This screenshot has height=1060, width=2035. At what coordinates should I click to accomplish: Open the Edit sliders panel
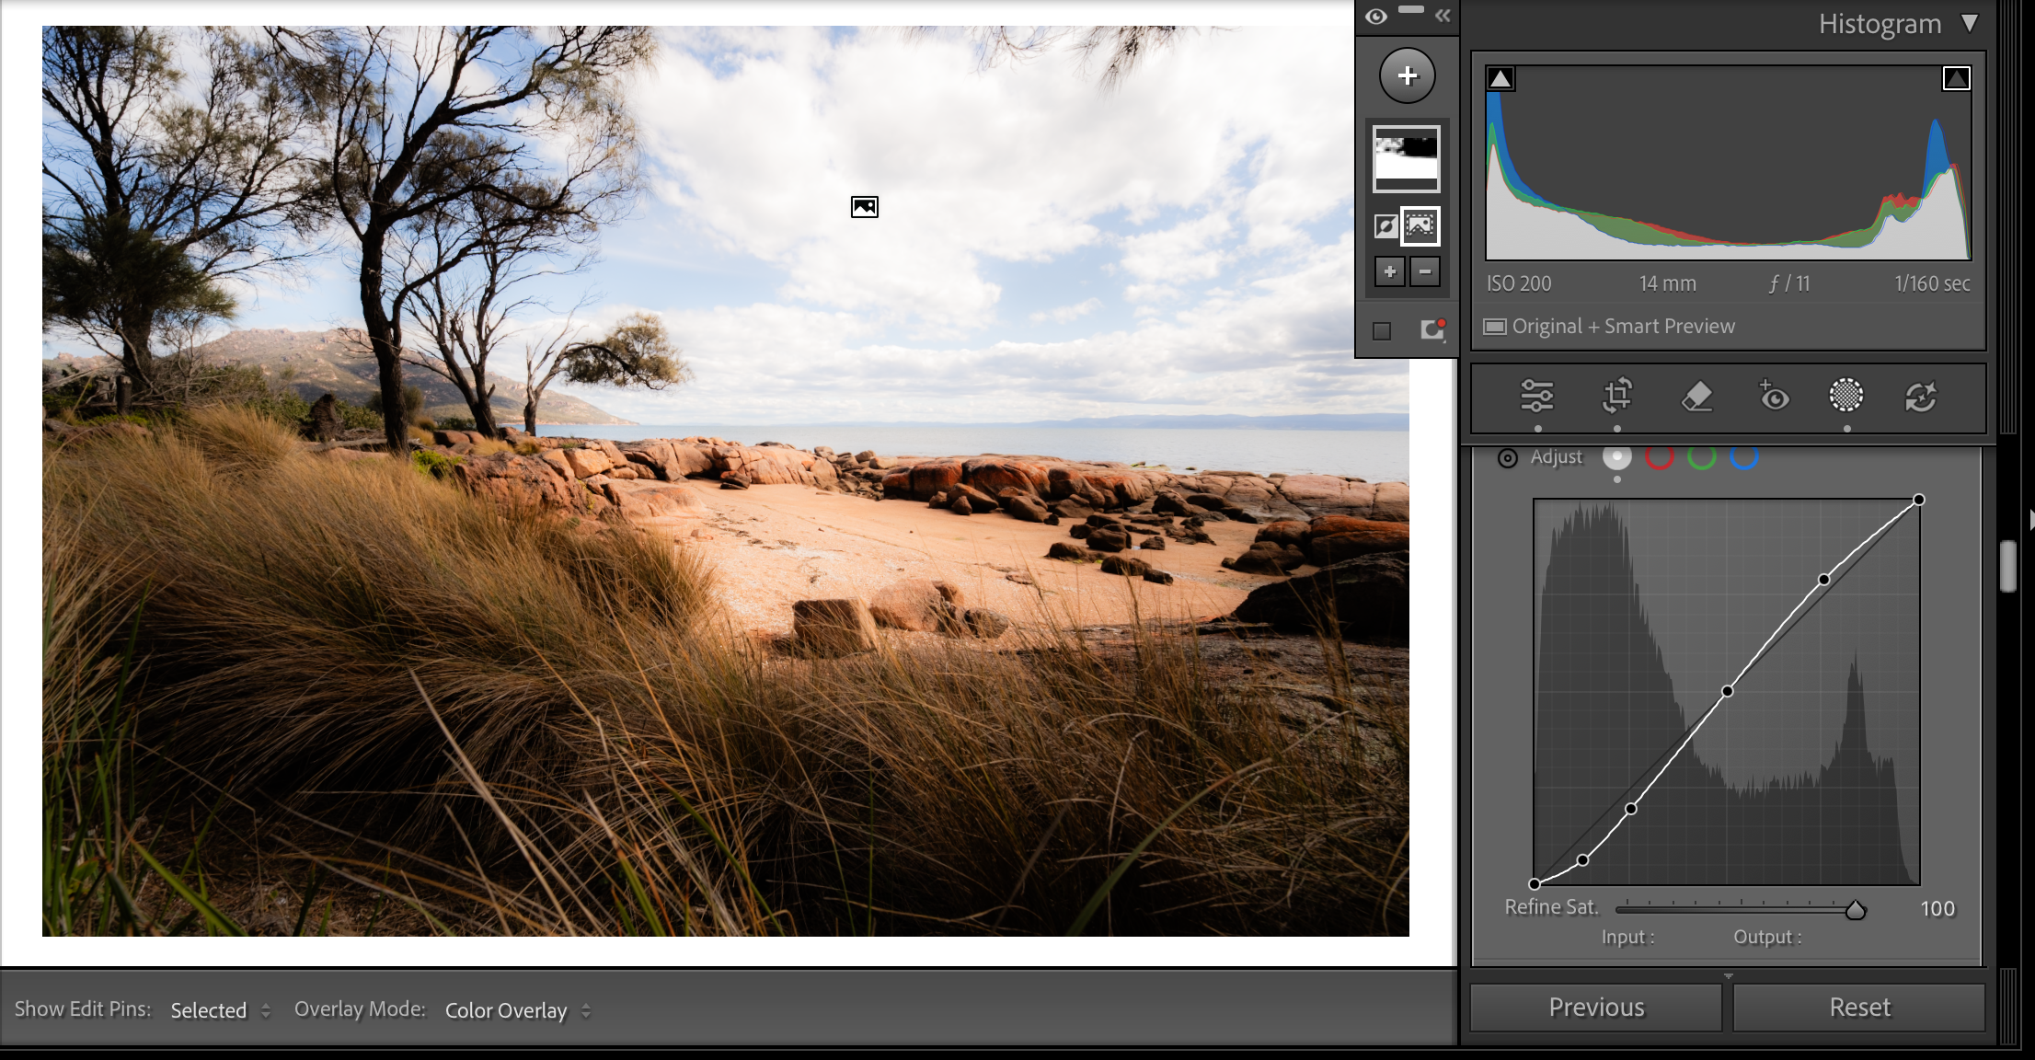pyautogui.click(x=1536, y=397)
